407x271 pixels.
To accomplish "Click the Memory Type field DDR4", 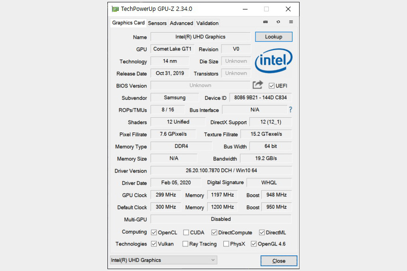I will click(x=181, y=146).
